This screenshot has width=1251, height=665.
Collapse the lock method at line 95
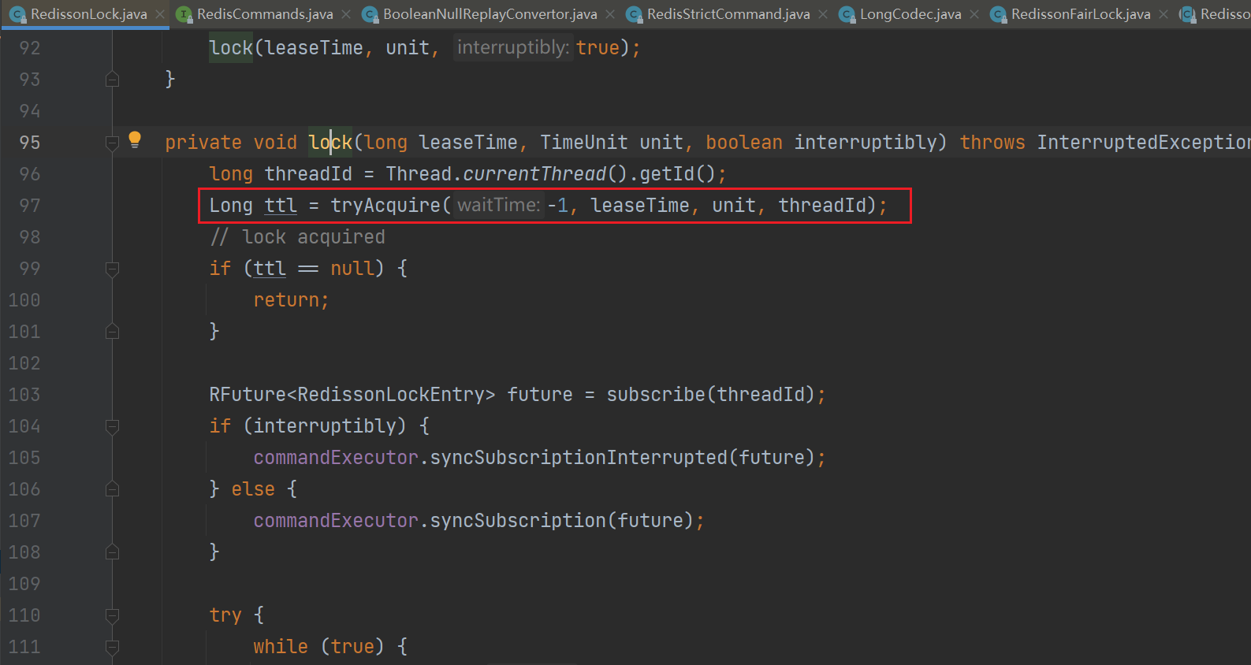point(112,143)
